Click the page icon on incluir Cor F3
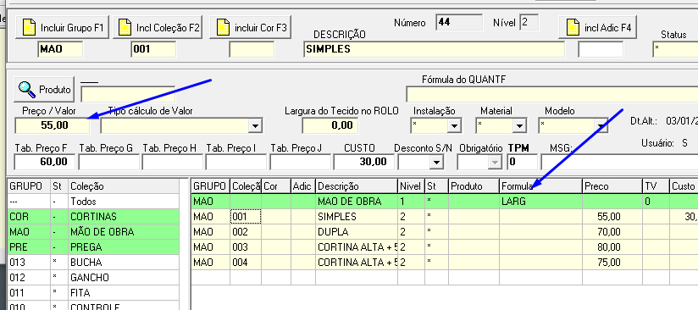Screen dimensions: 698x310 223,28
